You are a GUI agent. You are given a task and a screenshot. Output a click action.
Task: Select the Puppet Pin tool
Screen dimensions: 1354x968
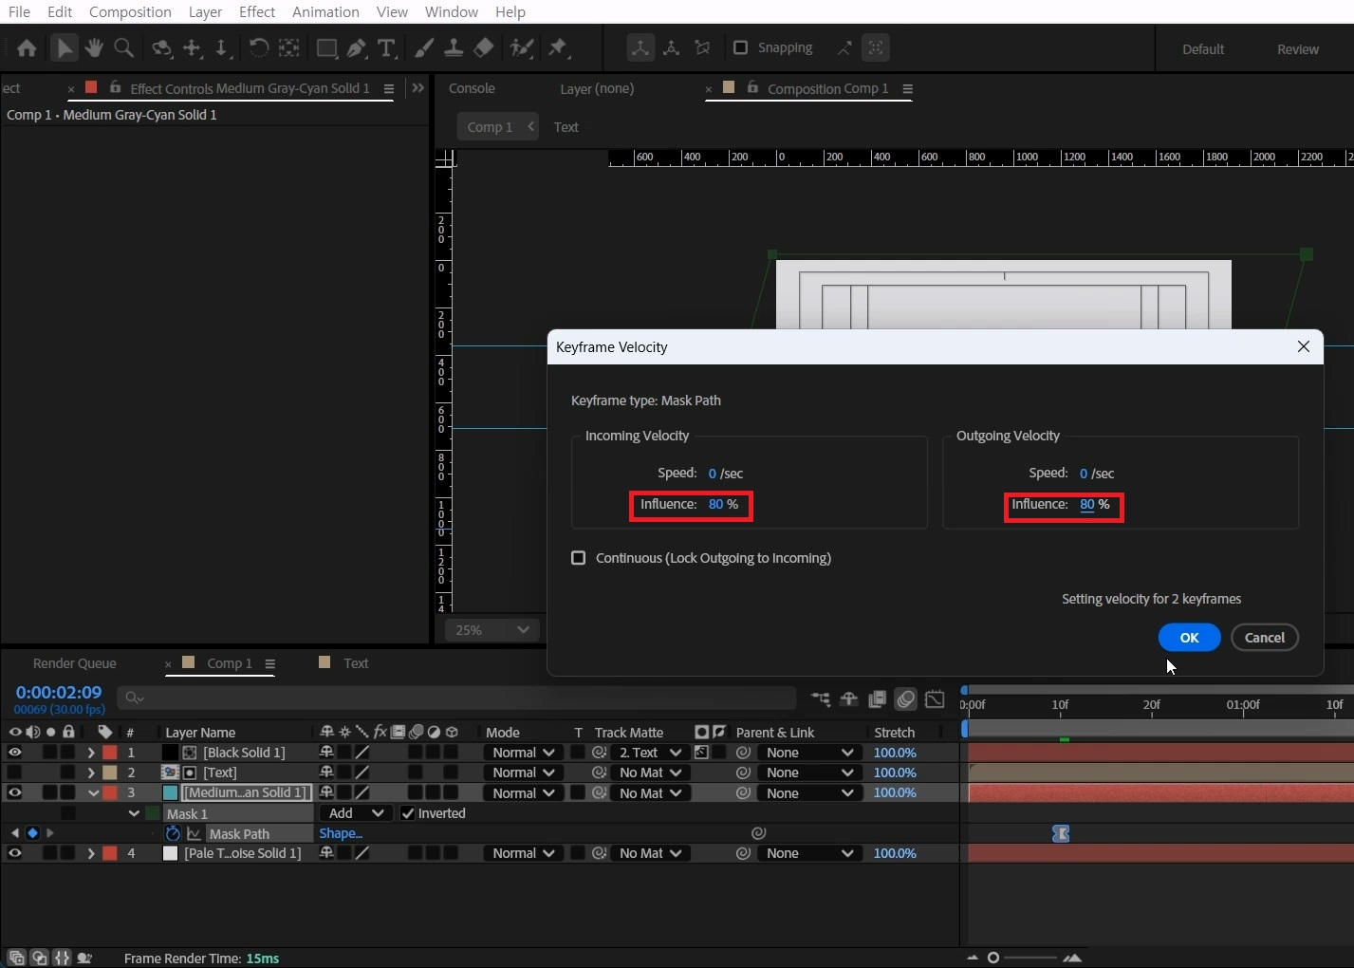coord(558,47)
